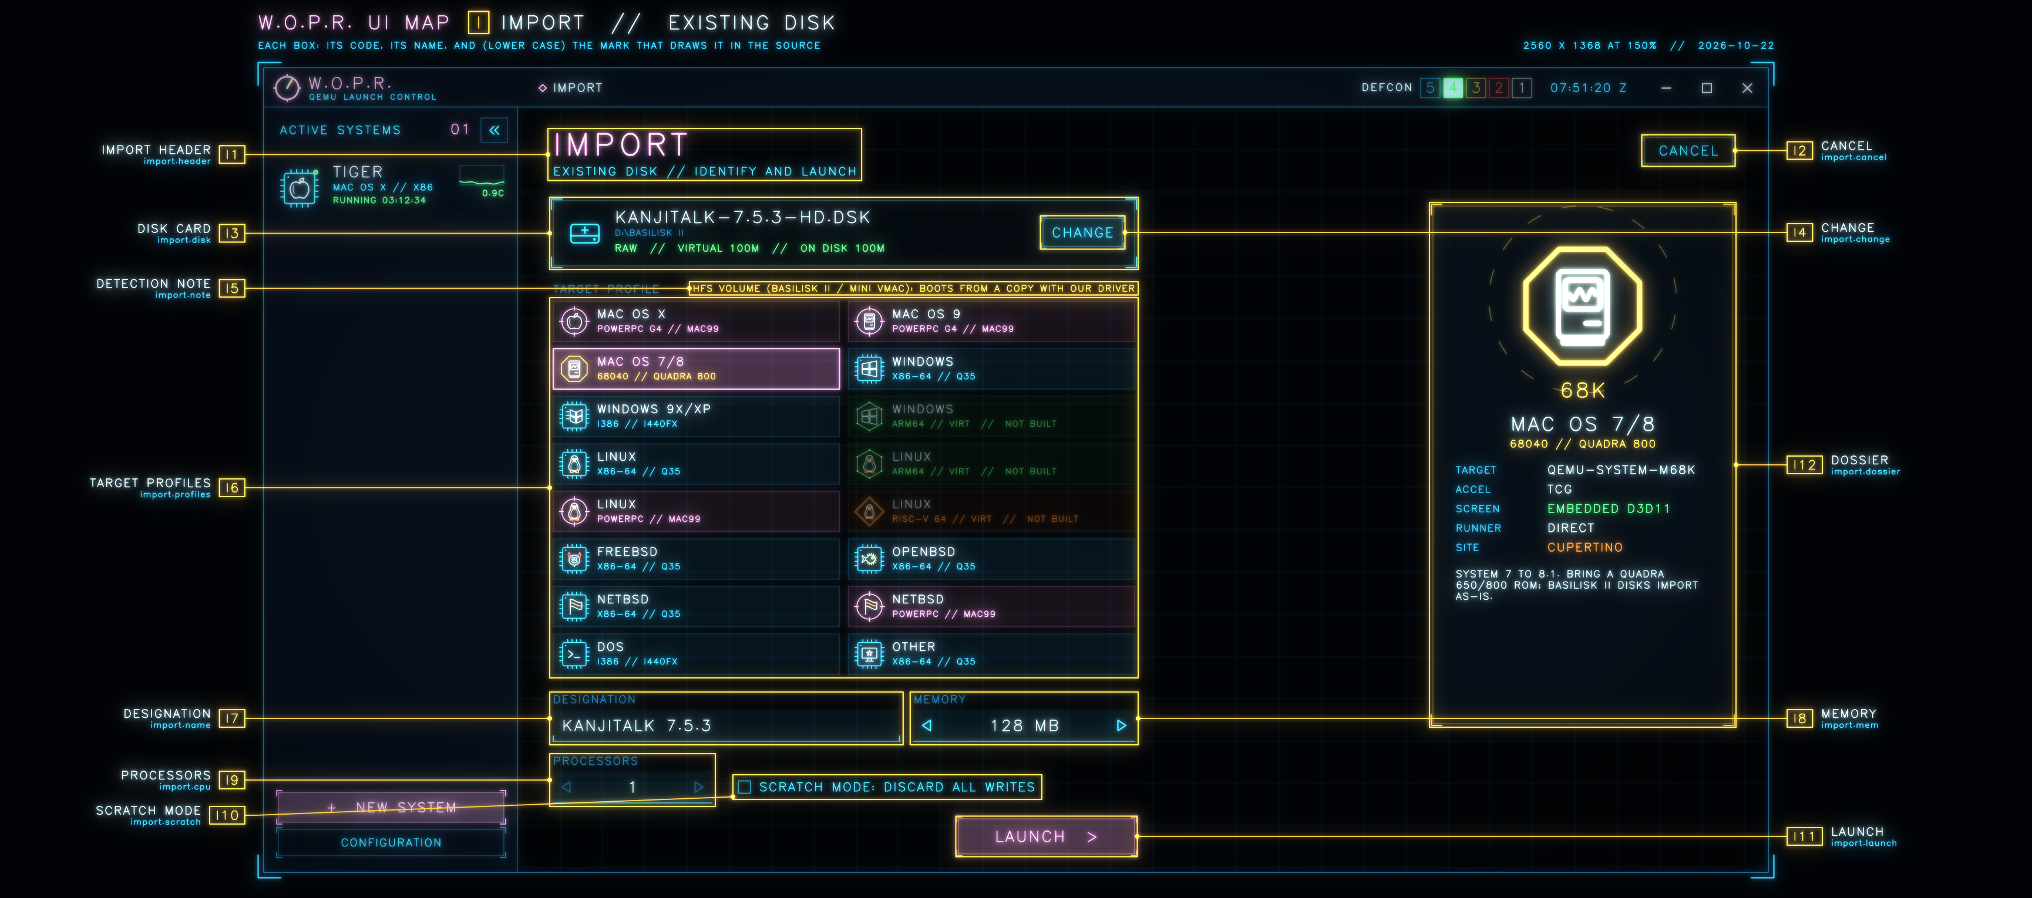Click the Launch button
The image size is (2032, 898).
pos(1046,836)
